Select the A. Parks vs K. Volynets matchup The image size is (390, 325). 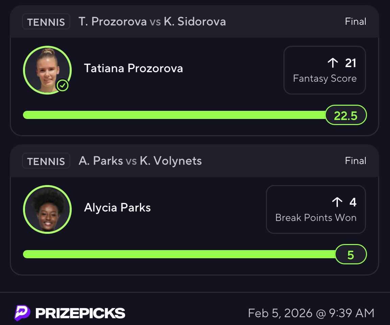(140, 161)
